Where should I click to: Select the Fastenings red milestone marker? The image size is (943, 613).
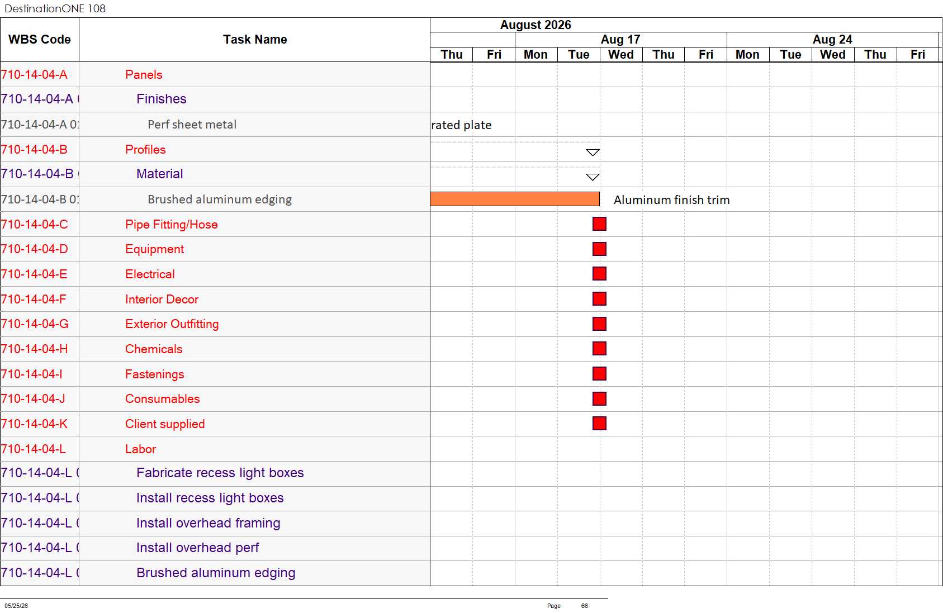pyautogui.click(x=599, y=374)
